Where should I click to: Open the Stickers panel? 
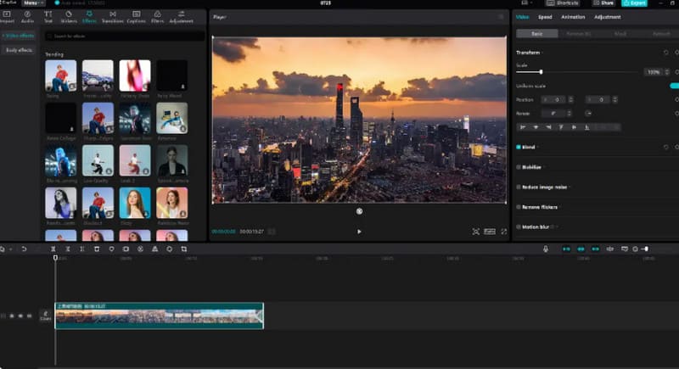pos(69,17)
